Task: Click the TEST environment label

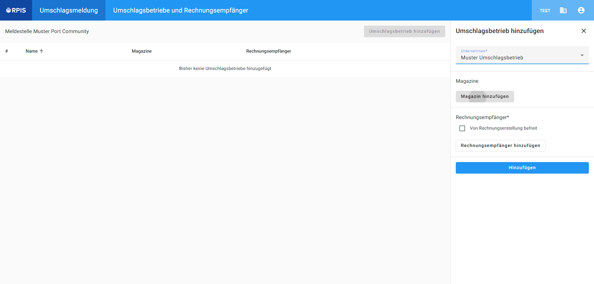Action: click(x=545, y=11)
